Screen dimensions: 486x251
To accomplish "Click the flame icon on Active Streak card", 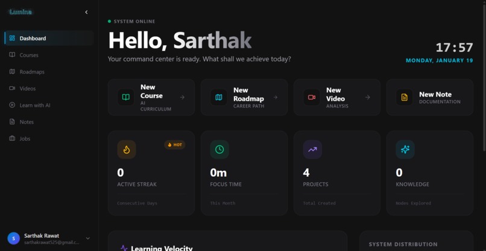I will (x=127, y=150).
